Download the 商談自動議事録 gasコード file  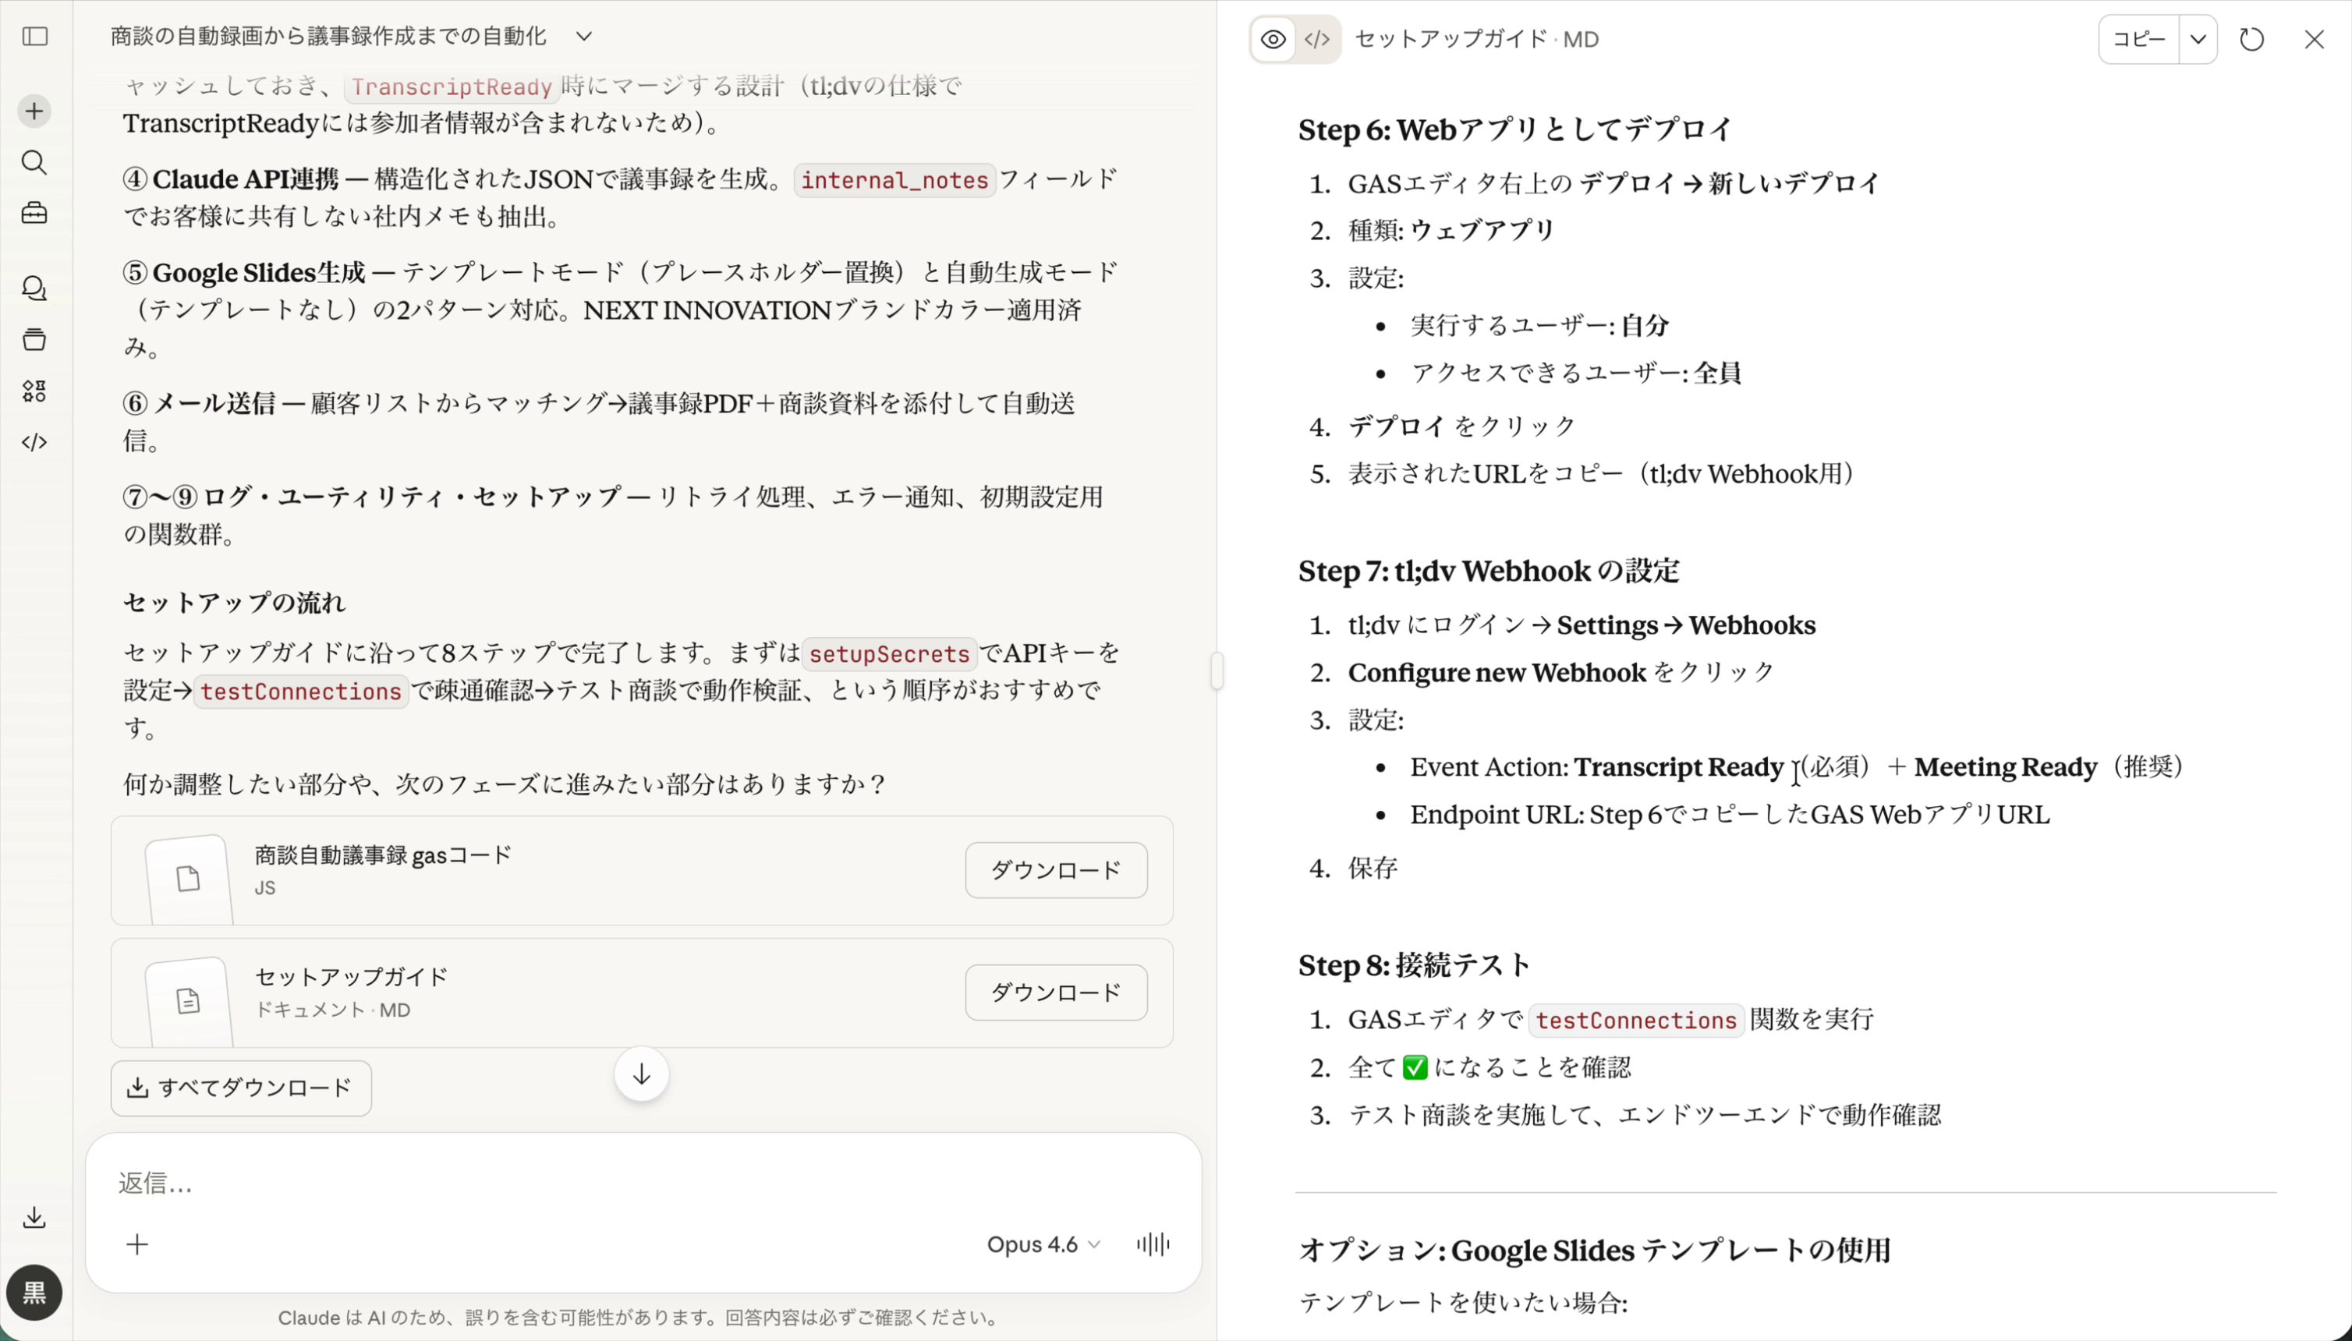click(x=1055, y=869)
